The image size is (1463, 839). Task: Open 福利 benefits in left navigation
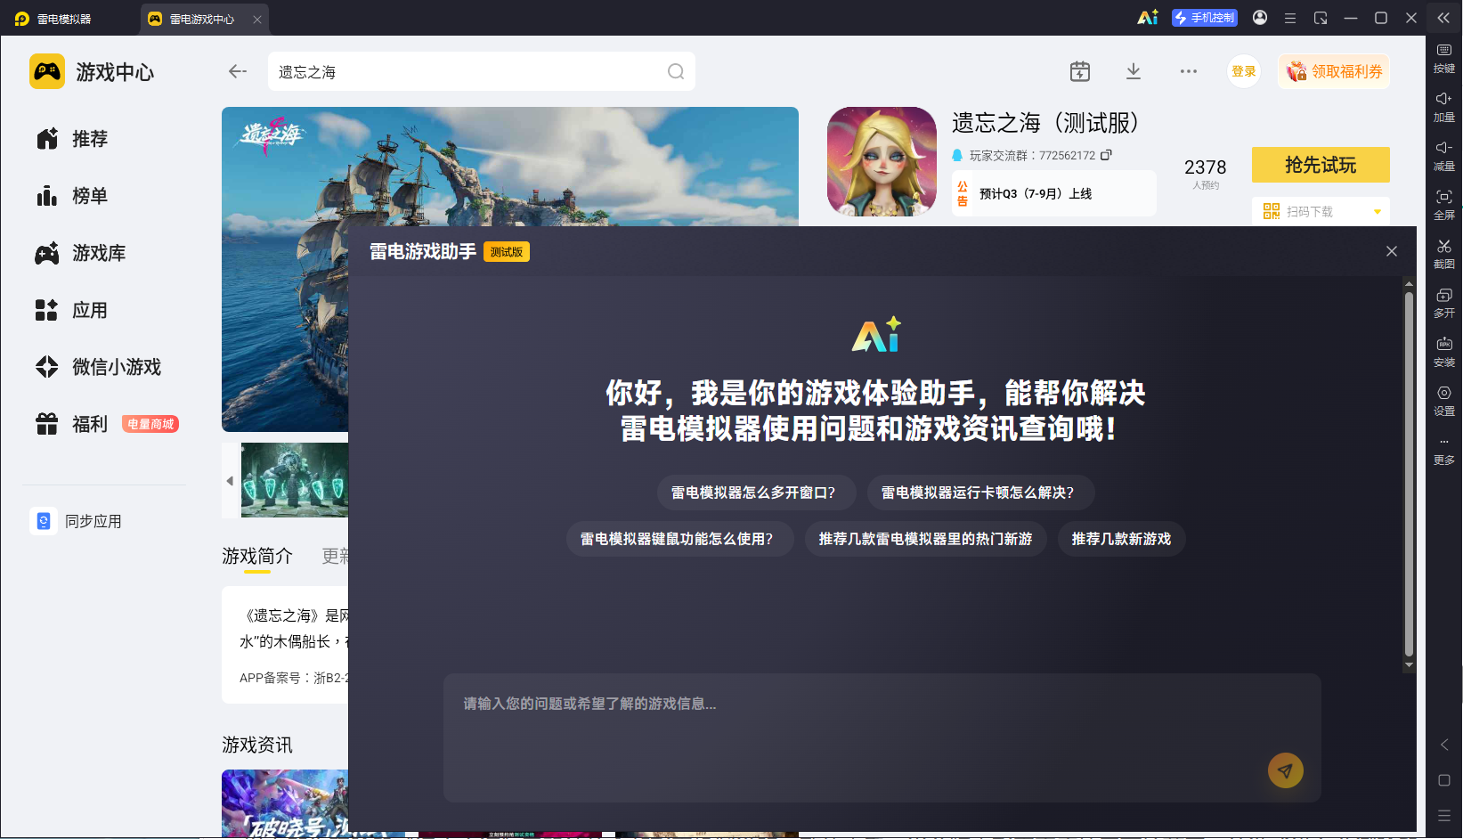(x=72, y=424)
